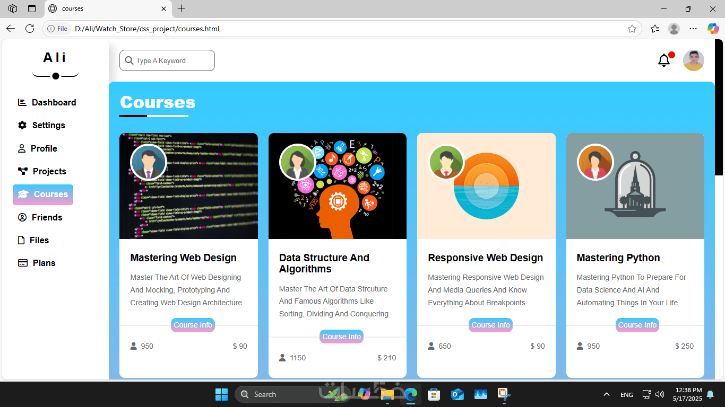Open Snipping Tool from the taskbar

(x=504, y=394)
